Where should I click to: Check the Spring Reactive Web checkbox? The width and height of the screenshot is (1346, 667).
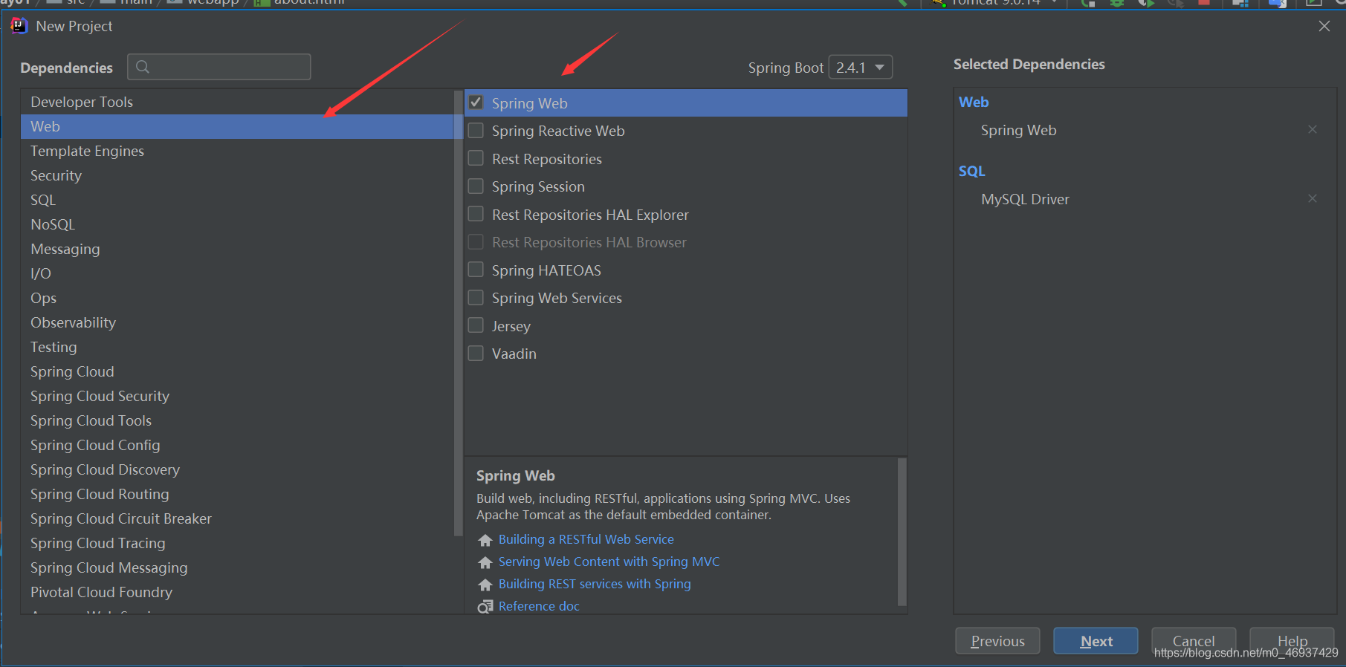point(476,131)
